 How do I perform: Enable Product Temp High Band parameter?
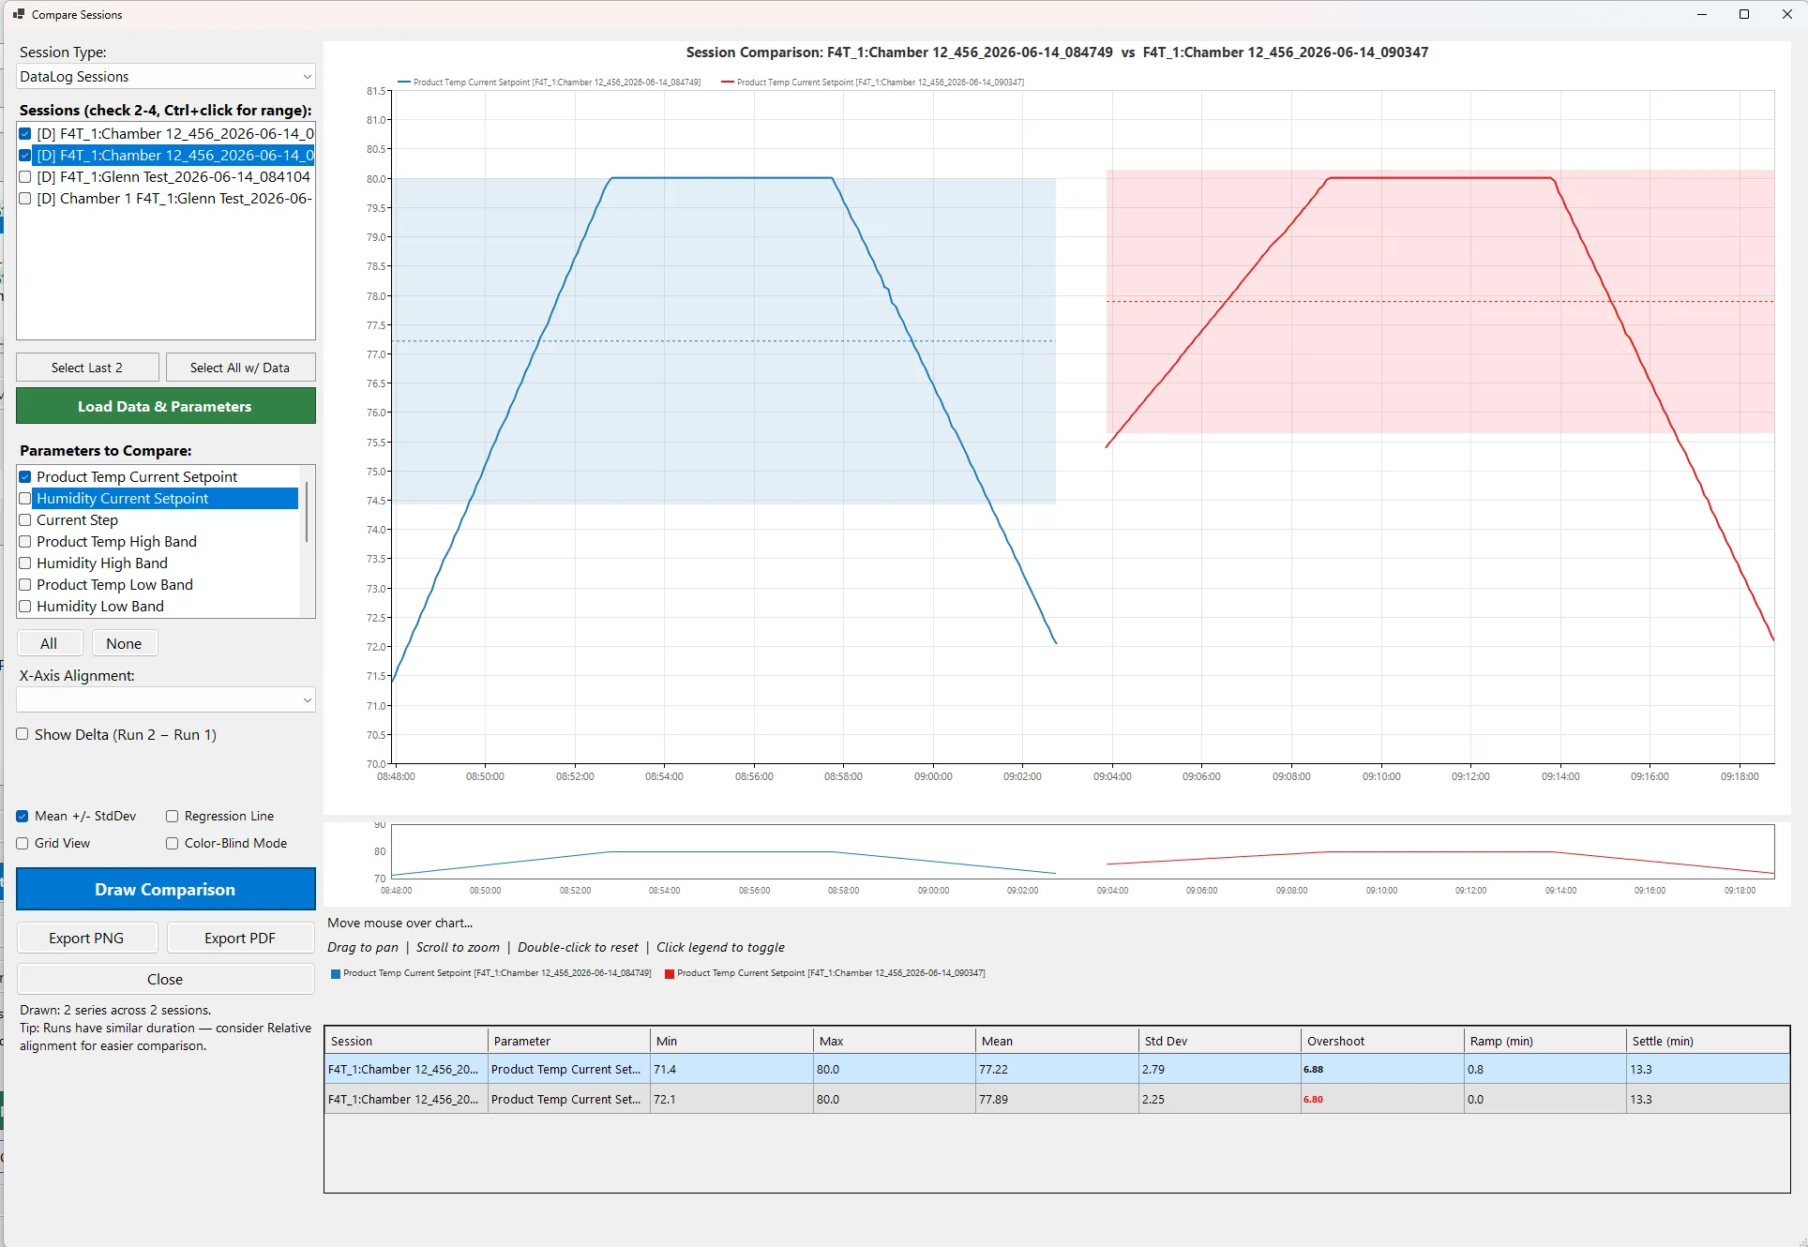point(25,542)
